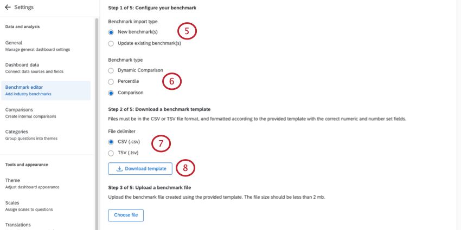Open Categories settings page
Viewport: 461px width, 230px height.
pos(33,135)
